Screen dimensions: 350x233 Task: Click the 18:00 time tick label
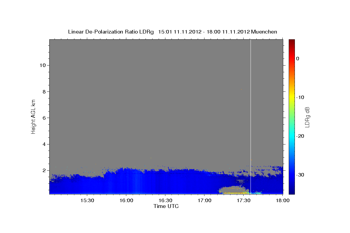click(282, 201)
